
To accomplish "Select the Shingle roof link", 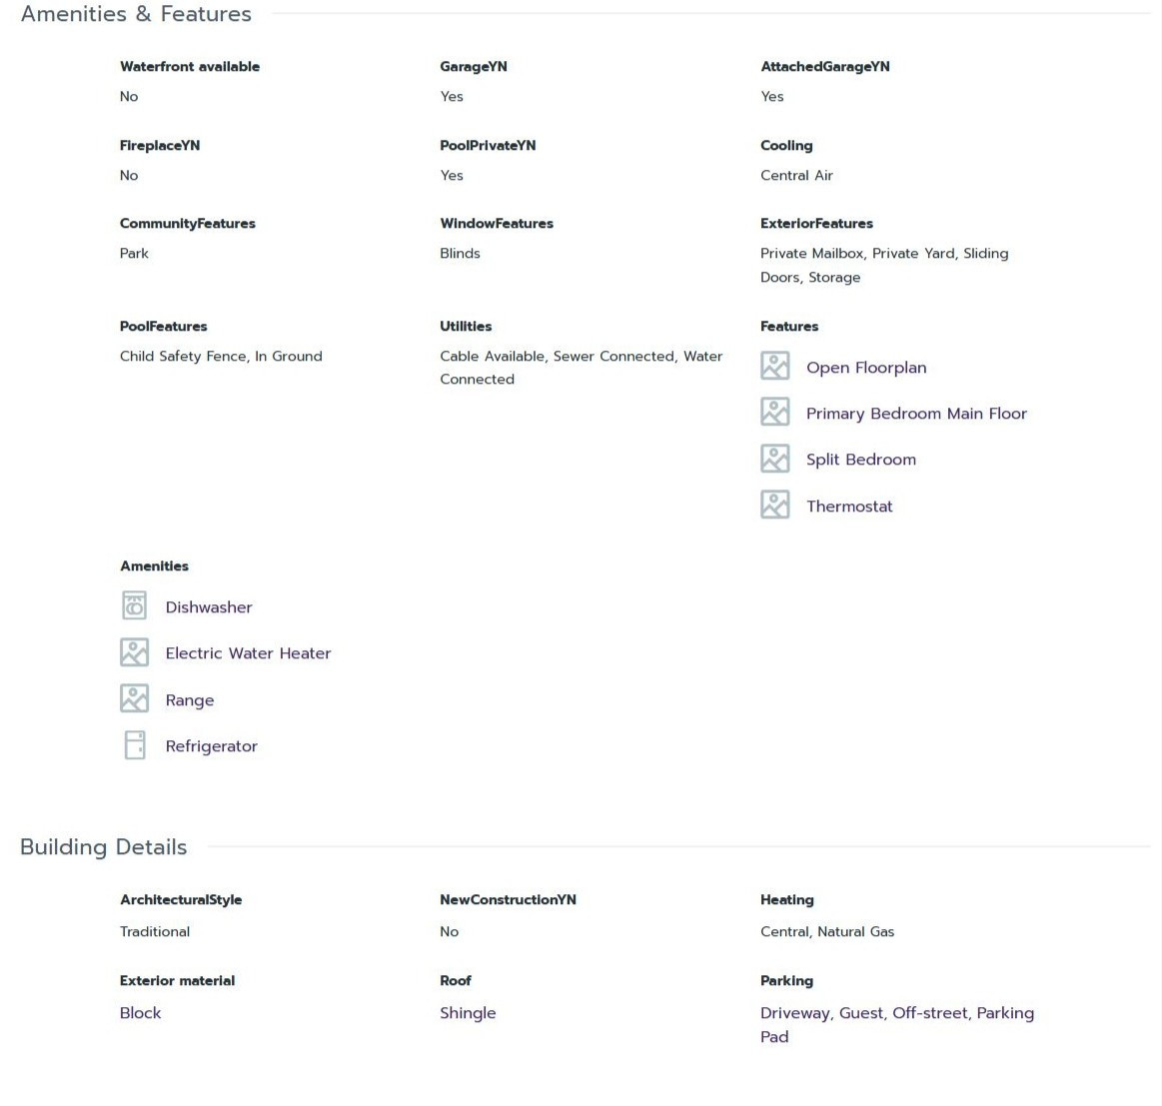I will (x=468, y=1013).
